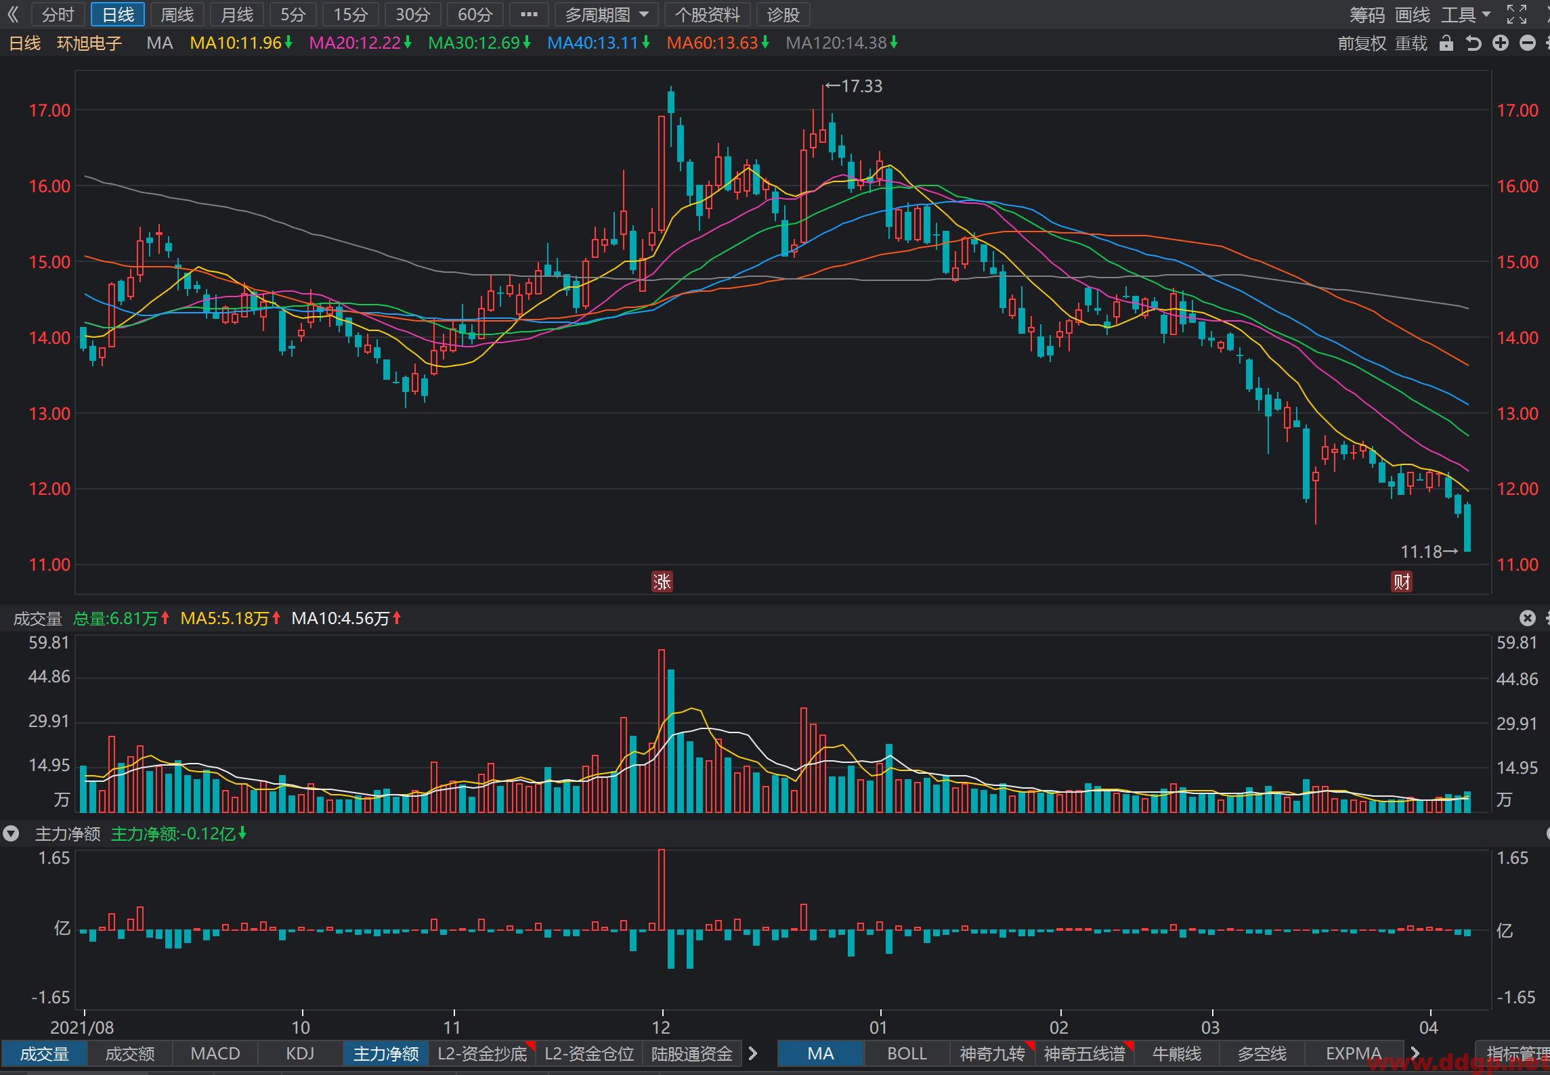Select MA overlay tab
Image resolution: width=1550 pixels, height=1075 pixels.
[821, 1053]
